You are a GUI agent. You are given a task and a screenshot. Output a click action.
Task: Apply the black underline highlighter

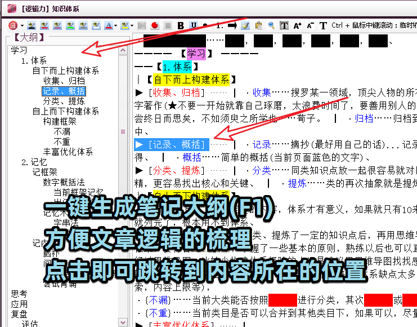(32, 25)
